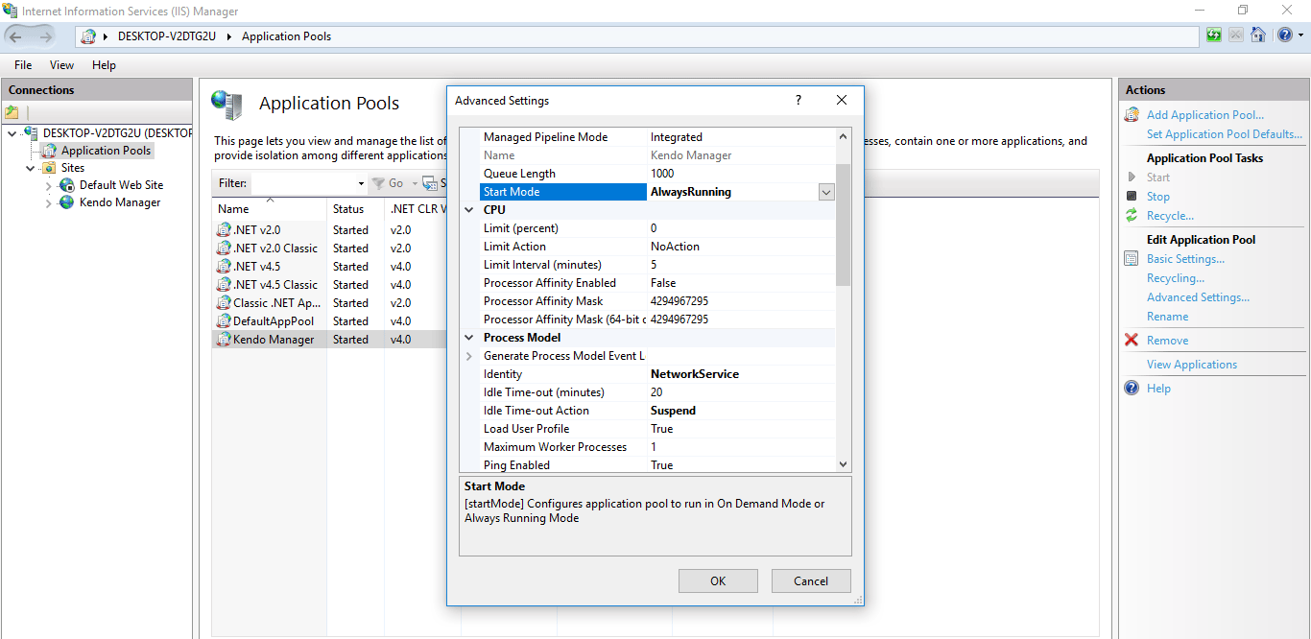Click inside the Filter input field

(x=298, y=183)
